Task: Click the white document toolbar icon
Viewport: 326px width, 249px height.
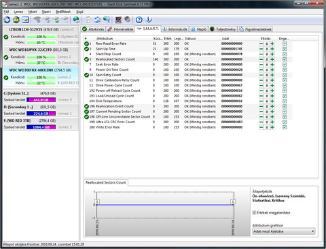Action: [88, 20]
